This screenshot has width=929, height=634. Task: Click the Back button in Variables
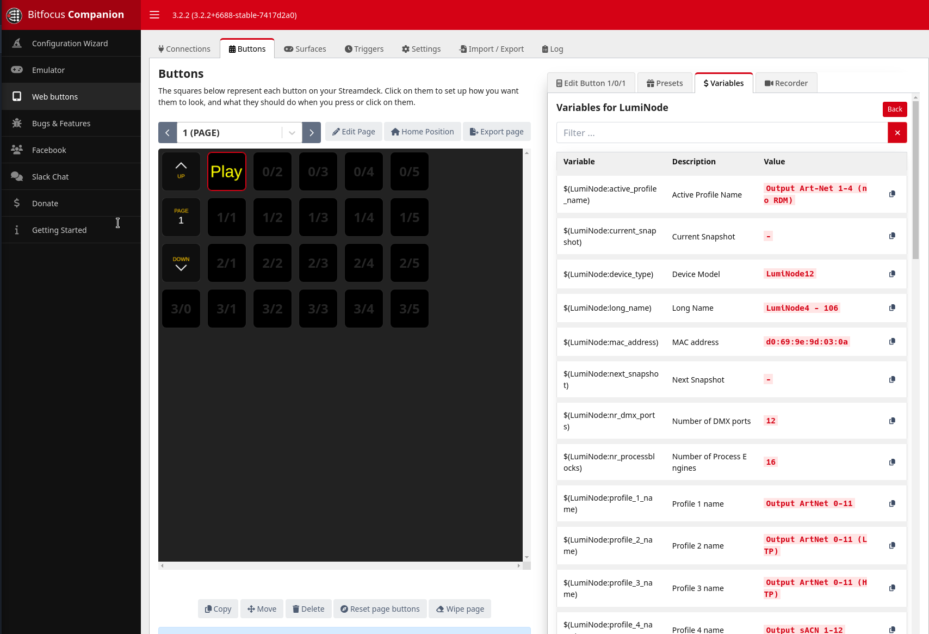tap(894, 109)
